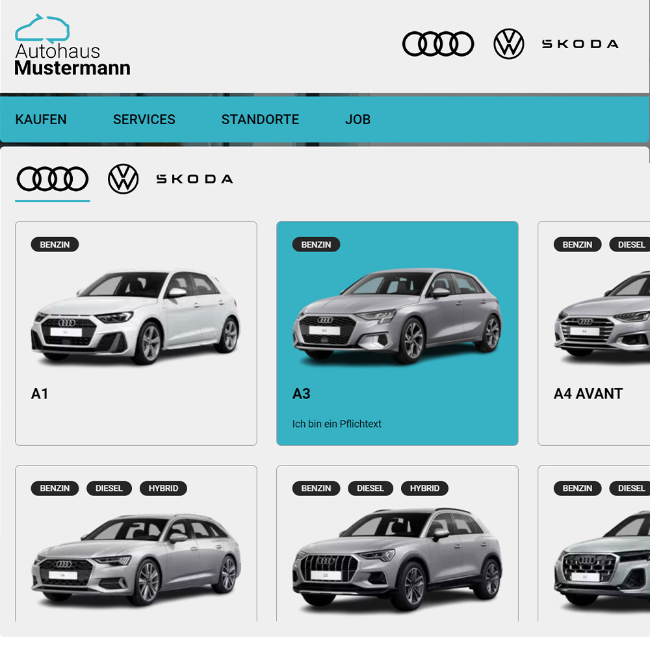650x650 pixels.
Task: Click the Skoda logo in the header
Action: pos(580,44)
